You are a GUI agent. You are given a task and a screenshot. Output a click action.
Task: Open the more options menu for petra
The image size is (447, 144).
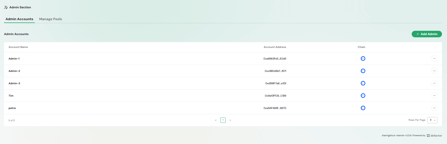coord(434,108)
